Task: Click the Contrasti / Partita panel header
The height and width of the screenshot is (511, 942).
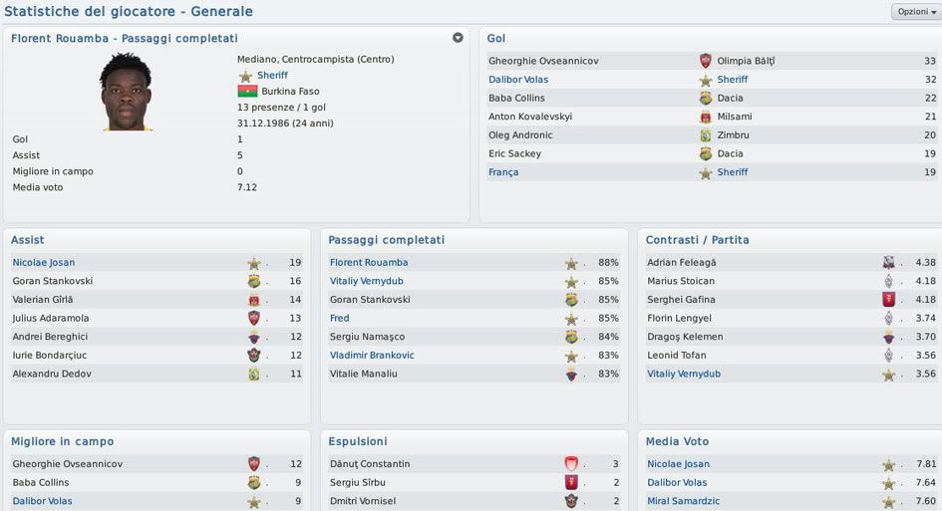Action: pos(697,240)
